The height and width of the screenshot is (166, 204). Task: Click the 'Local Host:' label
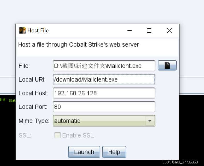coord(33,93)
